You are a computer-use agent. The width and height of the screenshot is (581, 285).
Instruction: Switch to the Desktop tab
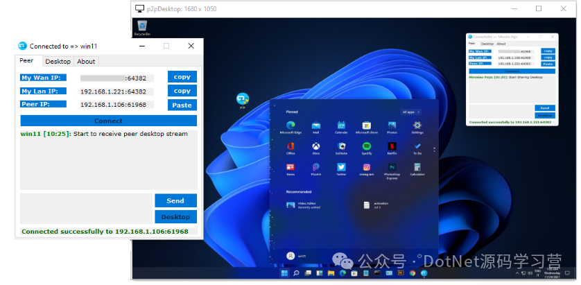[58, 62]
